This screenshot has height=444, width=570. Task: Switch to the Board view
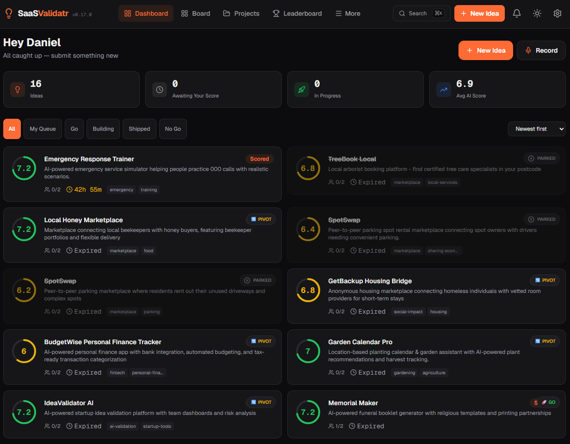click(195, 13)
